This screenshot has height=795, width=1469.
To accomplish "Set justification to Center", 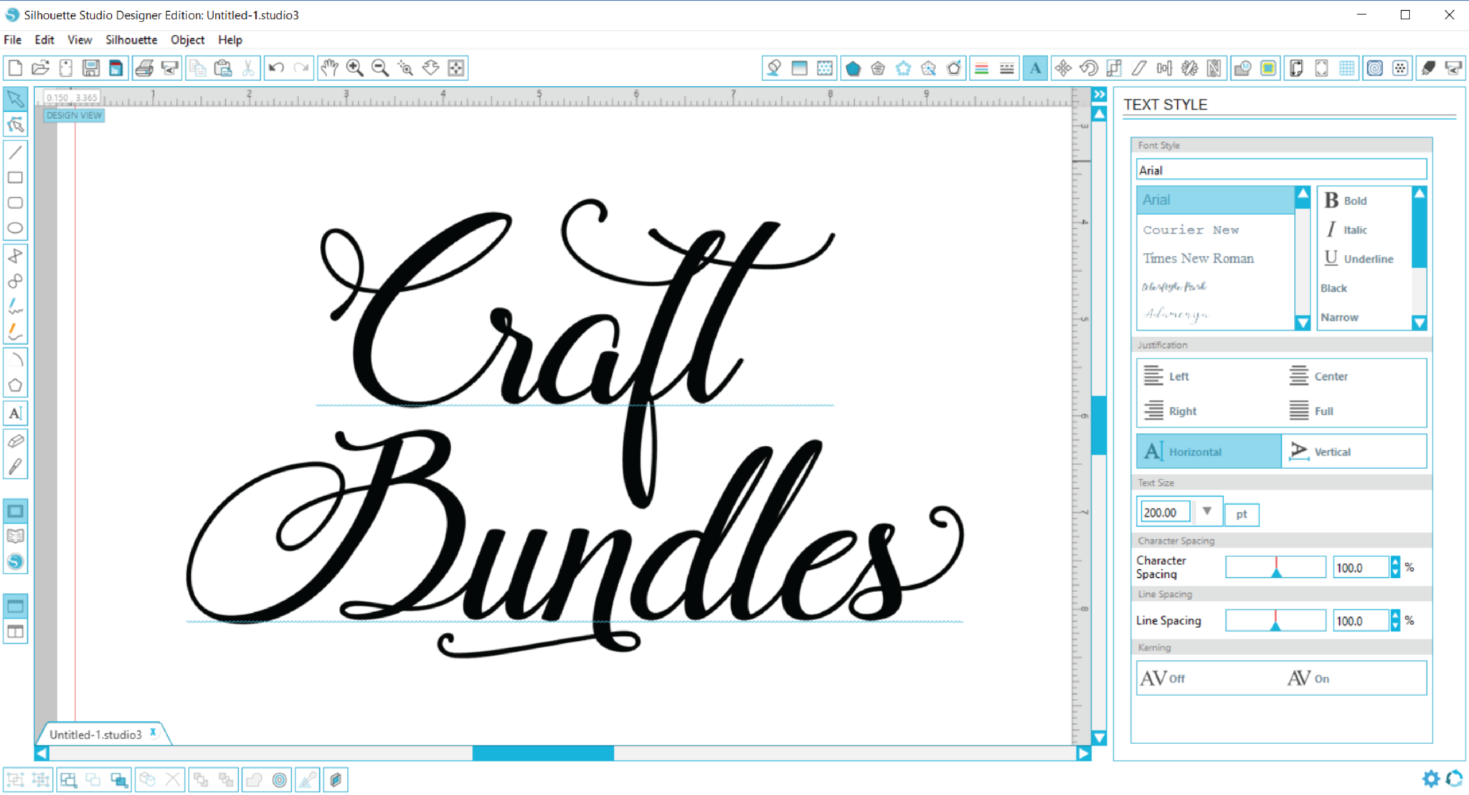I will click(x=1318, y=376).
